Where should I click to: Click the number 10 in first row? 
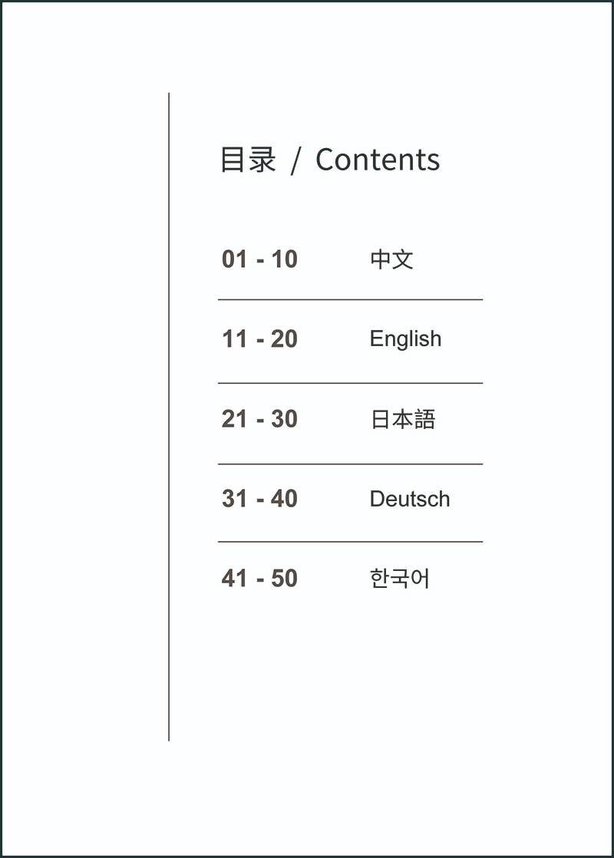(x=284, y=259)
